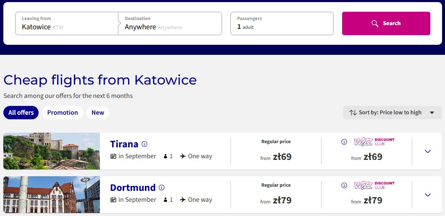Click the sort arrows icon
Viewport: 445px width, 216px height.
353,113
